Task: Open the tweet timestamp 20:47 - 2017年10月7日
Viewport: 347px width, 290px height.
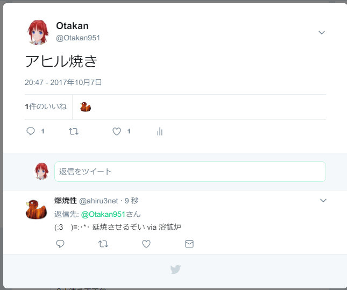Action: click(x=63, y=82)
